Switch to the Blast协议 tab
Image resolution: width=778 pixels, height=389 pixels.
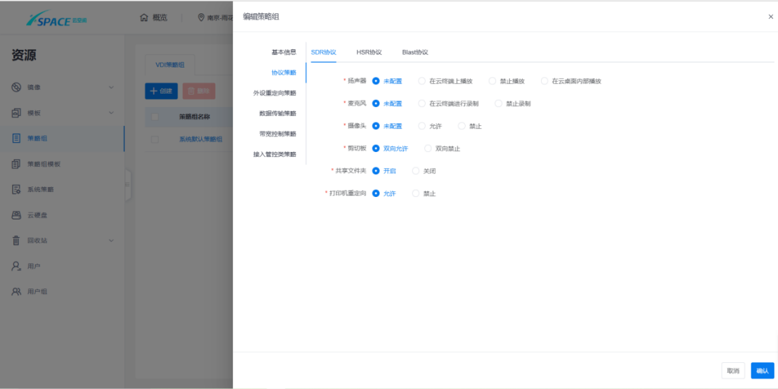[415, 52]
